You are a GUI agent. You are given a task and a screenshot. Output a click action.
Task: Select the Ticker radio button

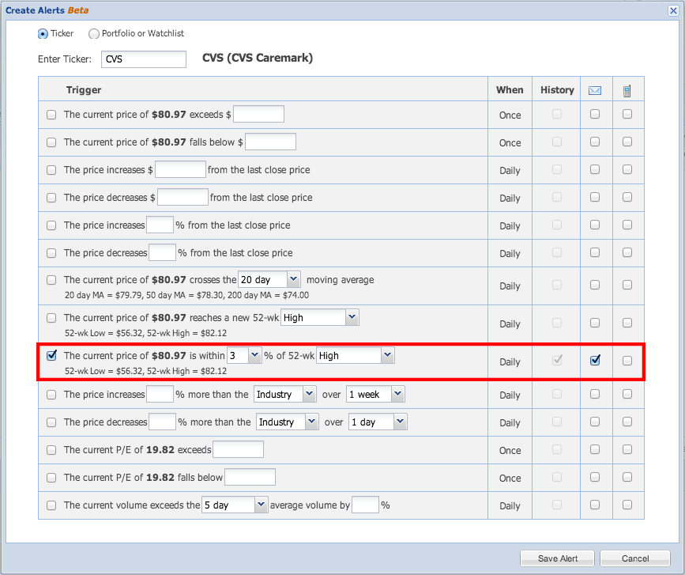coord(43,34)
